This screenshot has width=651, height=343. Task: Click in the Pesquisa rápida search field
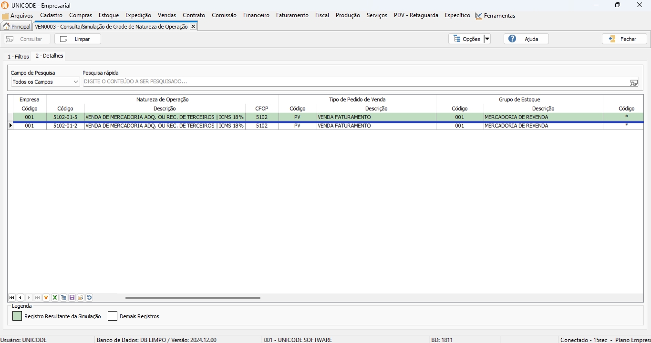[x=355, y=82]
